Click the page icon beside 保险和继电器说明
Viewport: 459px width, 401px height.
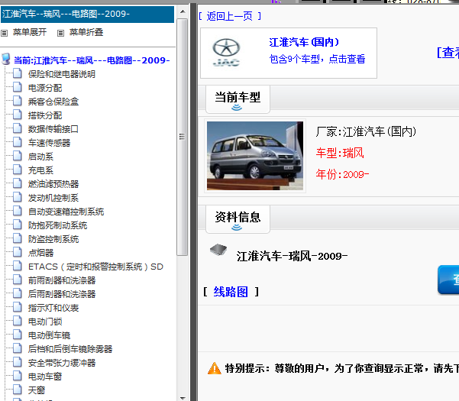click(x=18, y=73)
